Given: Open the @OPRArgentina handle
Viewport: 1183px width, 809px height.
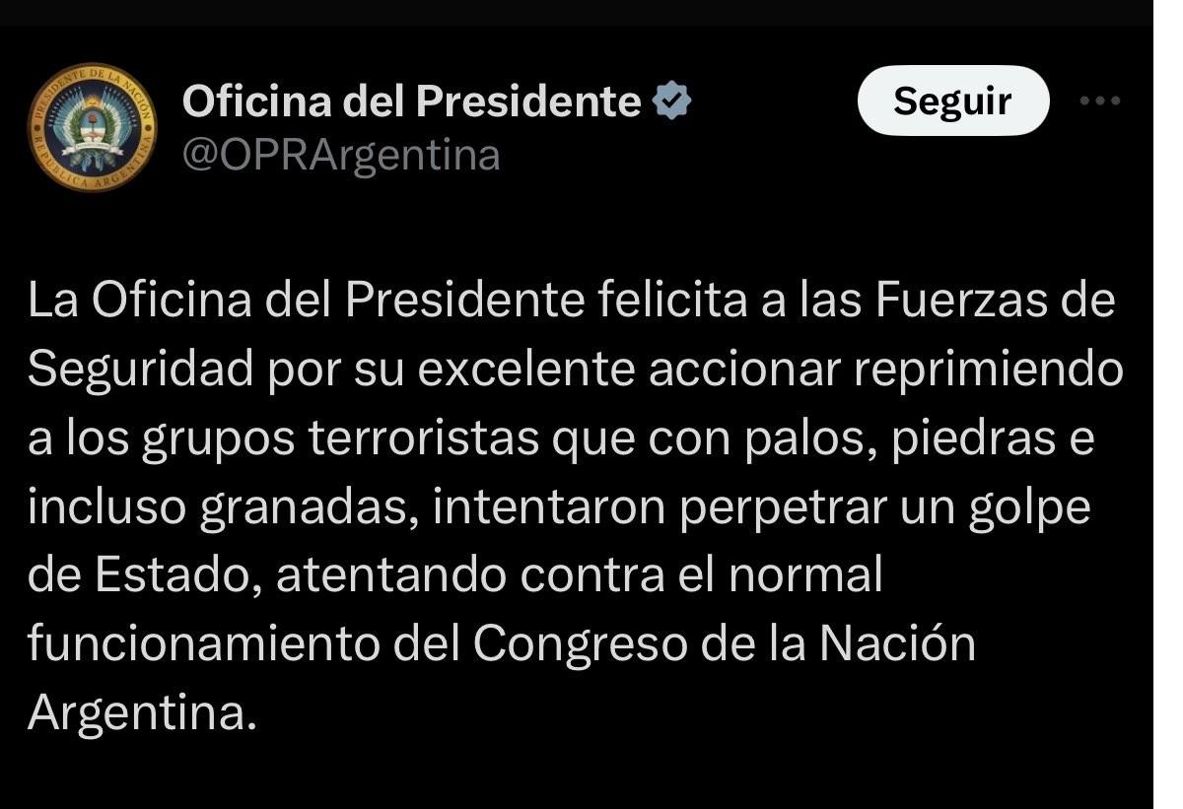Looking at the screenshot, I should coord(341,155).
